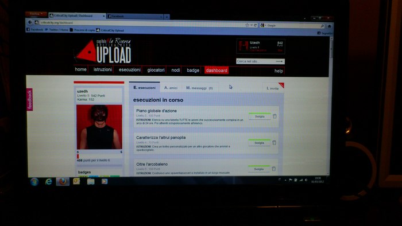This screenshot has height=226, width=402.
Task: Click the search magnifier in Google box
Action: coord(322,26)
